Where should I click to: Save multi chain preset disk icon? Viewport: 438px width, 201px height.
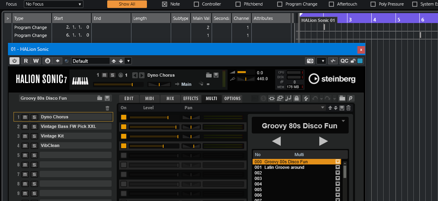click(x=342, y=108)
